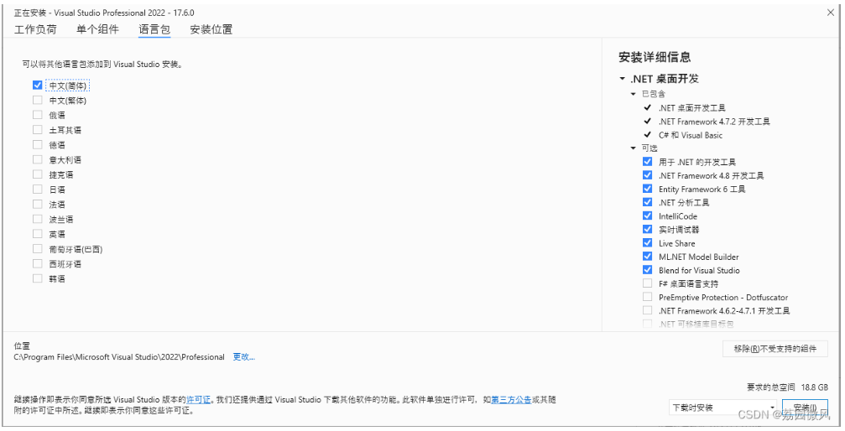
Task: Check the 意大利语 language pack
Action: (37, 159)
